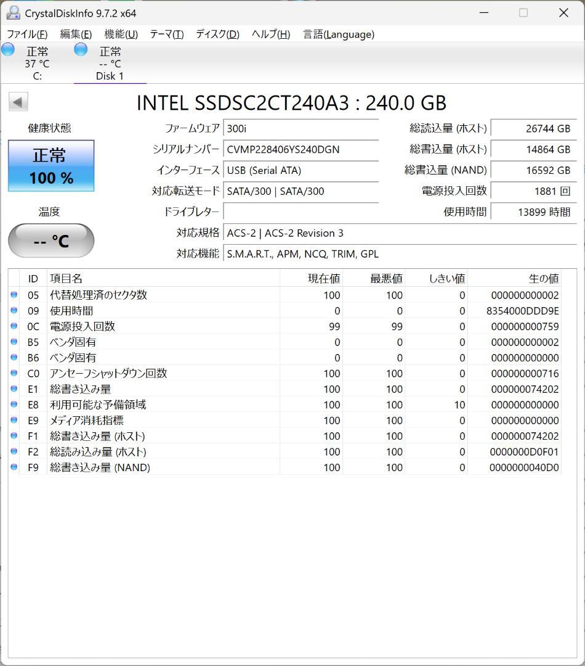The width and height of the screenshot is (585, 666).
Task: Select the Disk 1 status indicator
Action: 81,50
